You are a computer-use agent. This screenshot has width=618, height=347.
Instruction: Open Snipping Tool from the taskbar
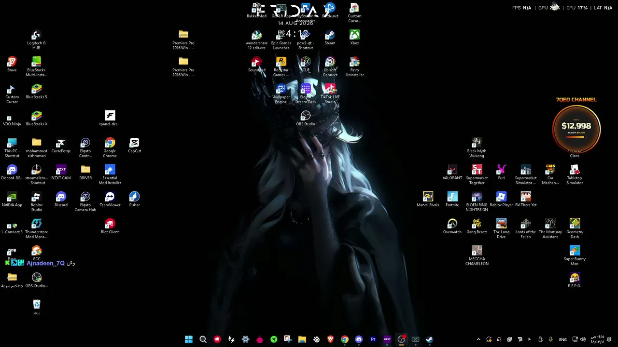(288, 339)
